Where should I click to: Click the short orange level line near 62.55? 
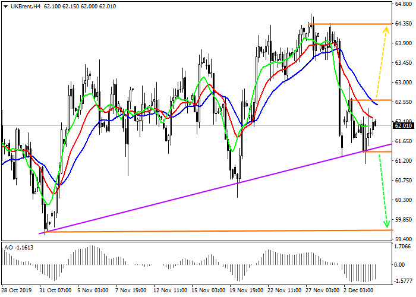(368, 100)
